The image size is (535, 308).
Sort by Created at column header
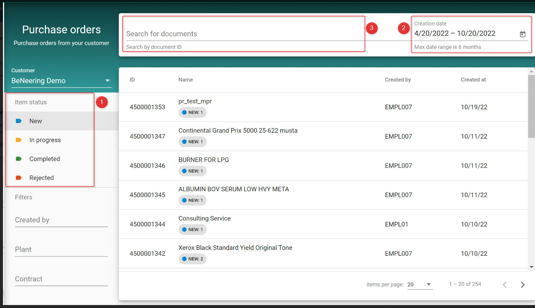coord(473,80)
